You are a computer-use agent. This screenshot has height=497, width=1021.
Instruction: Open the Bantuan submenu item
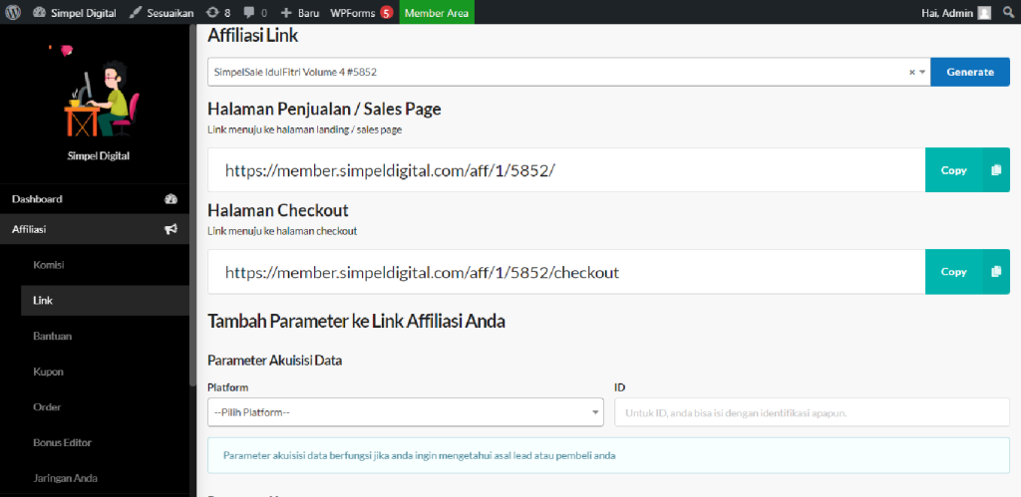pyautogui.click(x=52, y=337)
